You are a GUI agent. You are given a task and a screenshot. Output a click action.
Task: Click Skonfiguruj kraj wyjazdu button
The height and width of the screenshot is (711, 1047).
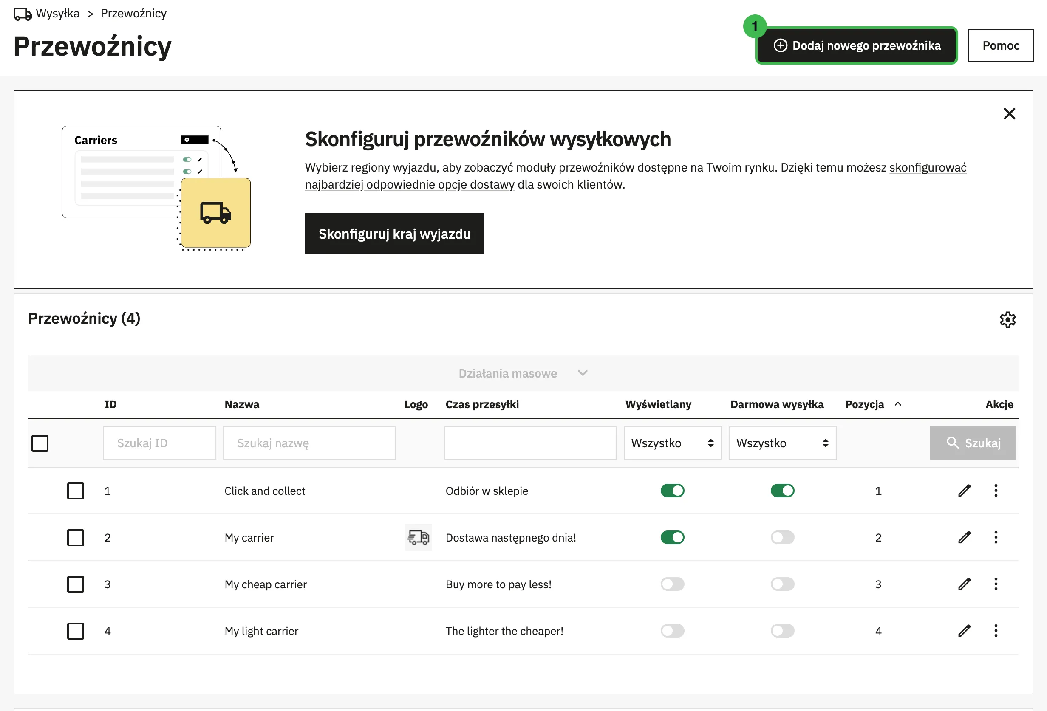point(394,234)
